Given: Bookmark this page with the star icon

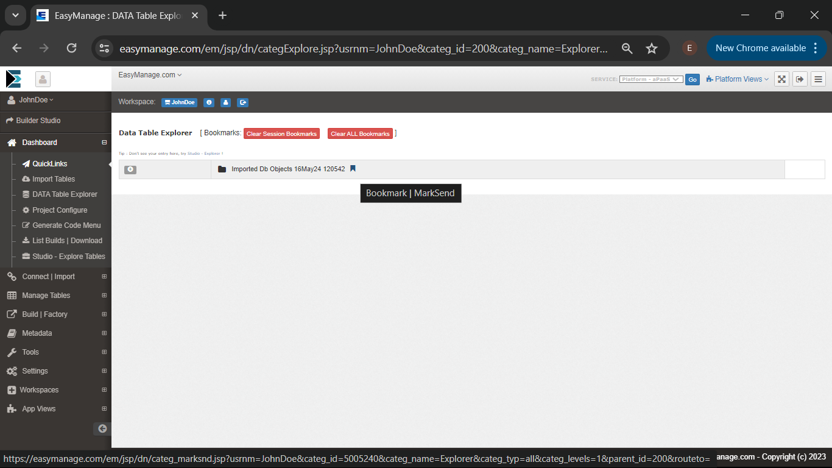Looking at the screenshot, I should (652, 48).
